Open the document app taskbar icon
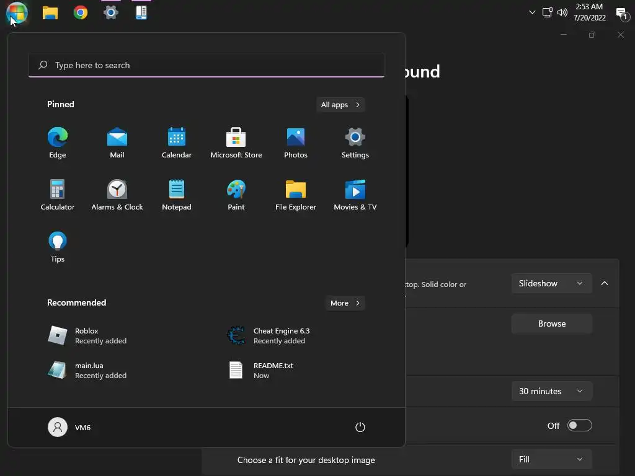The image size is (635, 476). pyautogui.click(x=141, y=12)
